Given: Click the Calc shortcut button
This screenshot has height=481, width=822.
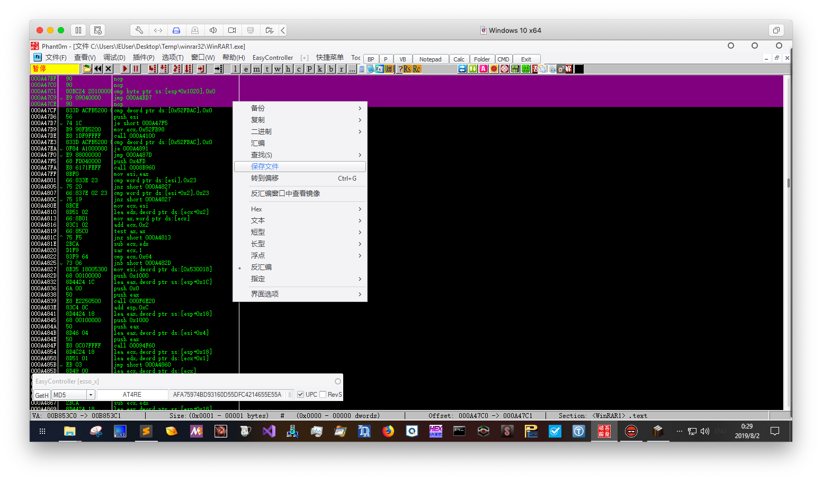Looking at the screenshot, I should coord(459,59).
